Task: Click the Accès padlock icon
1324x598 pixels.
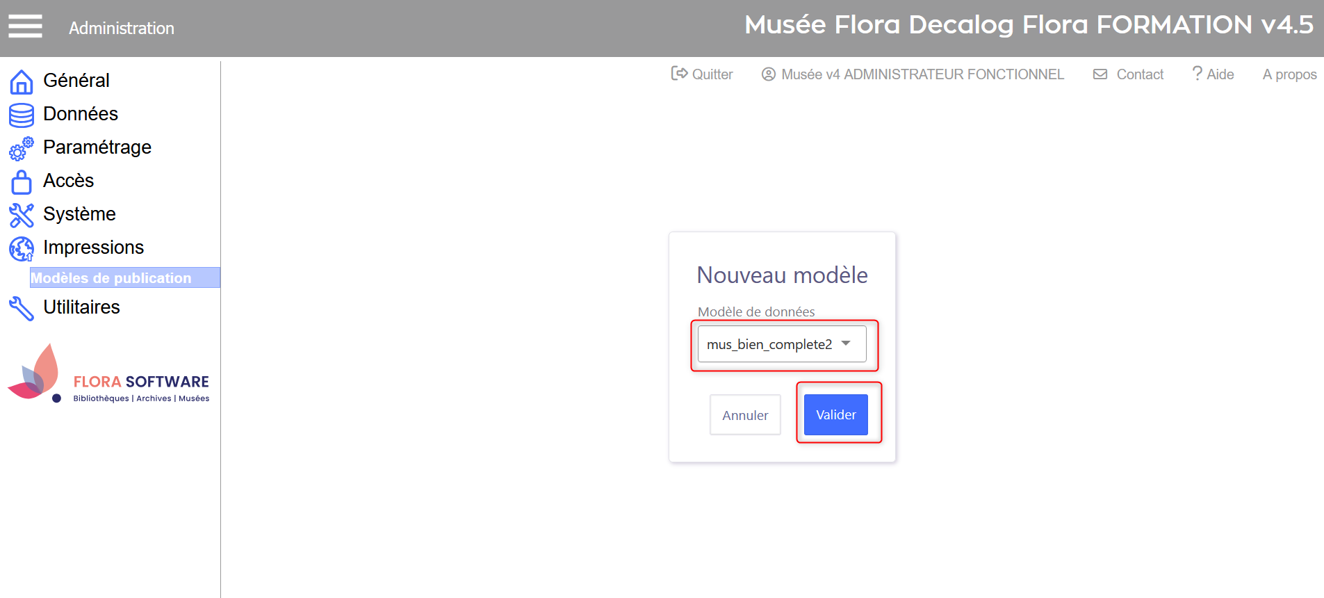Action: (x=22, y=181)
